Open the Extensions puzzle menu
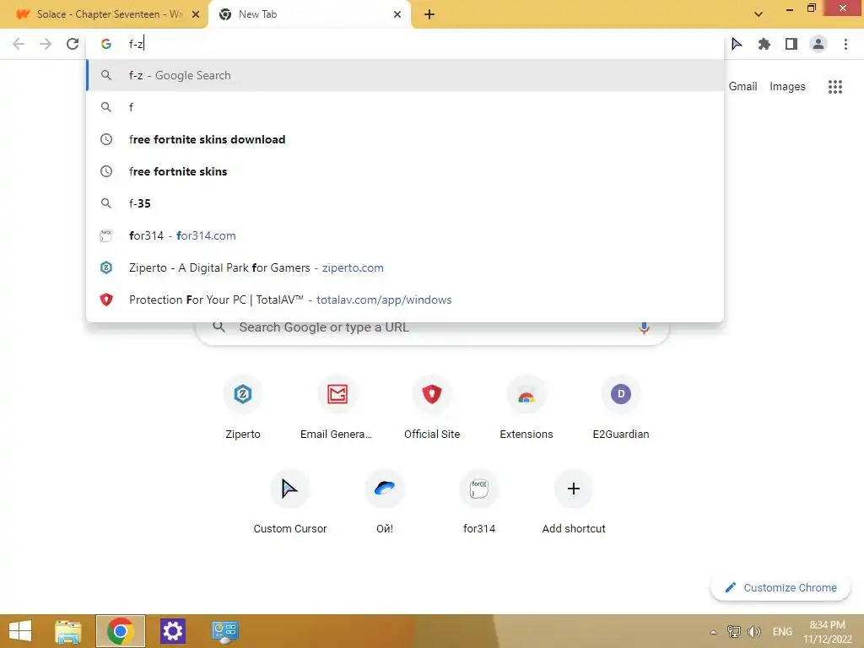Screen dimensions: 864x648 764,44
